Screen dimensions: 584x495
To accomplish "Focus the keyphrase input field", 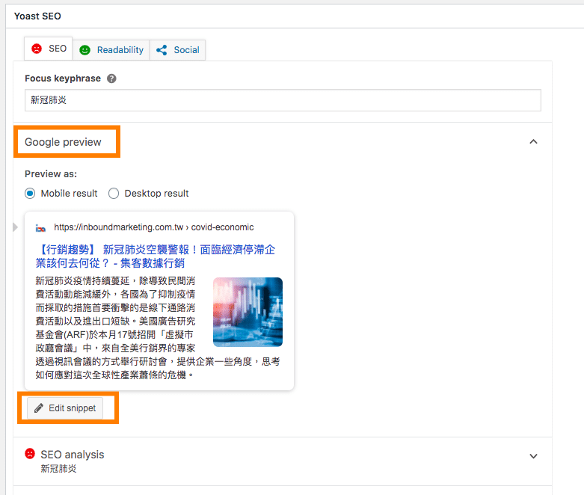I will pyautogui.click(x=283, y=100).
